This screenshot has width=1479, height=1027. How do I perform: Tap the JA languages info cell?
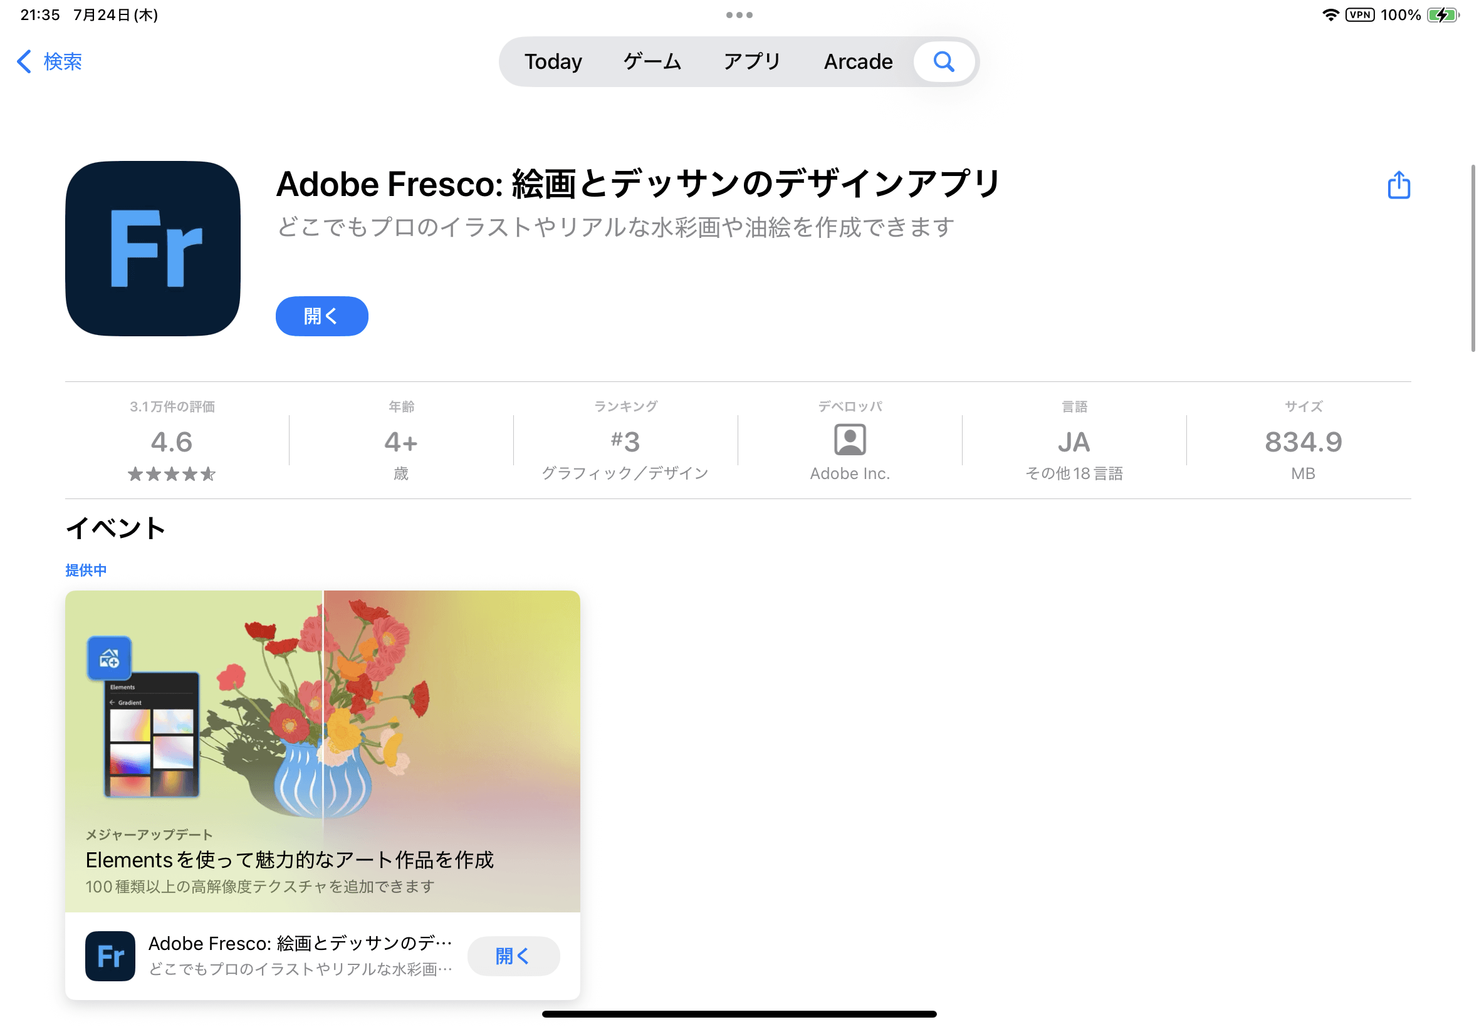pos(1074,441)
